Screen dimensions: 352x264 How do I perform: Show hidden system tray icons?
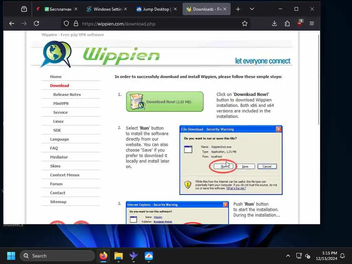click(x=288, y=256)
